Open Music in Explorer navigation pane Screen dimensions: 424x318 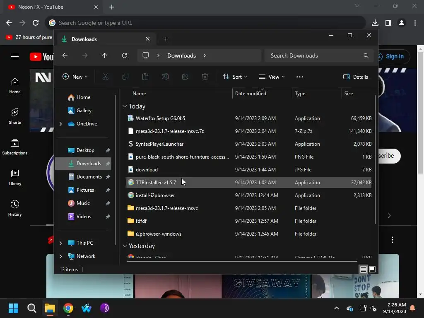[83, 203]
